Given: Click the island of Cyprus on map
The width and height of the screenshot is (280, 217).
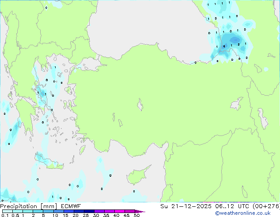Looking at the screenshot, I should click(x=137, y=176).
